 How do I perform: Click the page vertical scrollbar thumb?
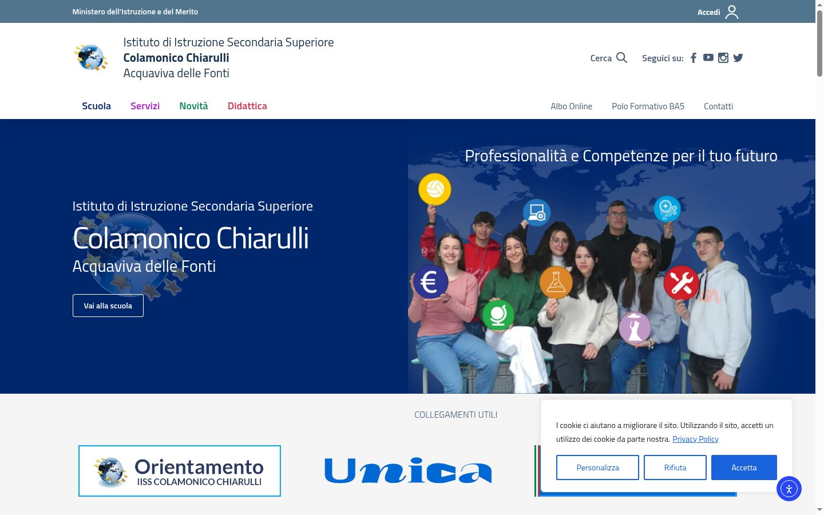tap(819, 43)
